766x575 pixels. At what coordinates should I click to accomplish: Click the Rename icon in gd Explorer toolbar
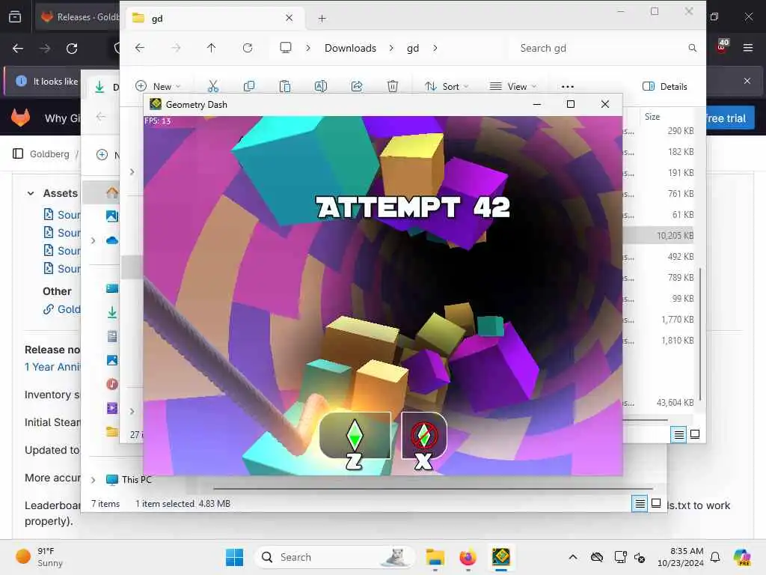pos(321,87)
